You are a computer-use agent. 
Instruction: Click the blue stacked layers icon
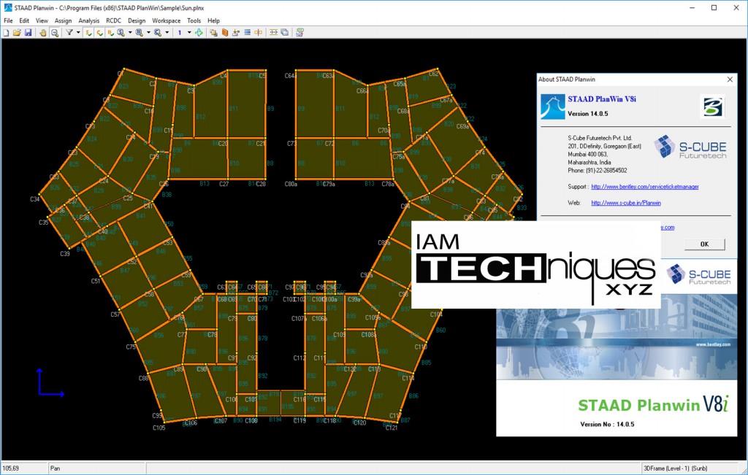pyautogui.click(x=247, y=32)
